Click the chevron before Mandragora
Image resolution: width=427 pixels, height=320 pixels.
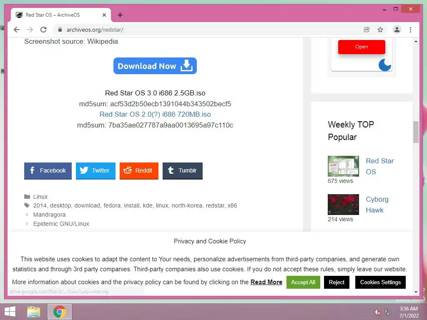27,215
